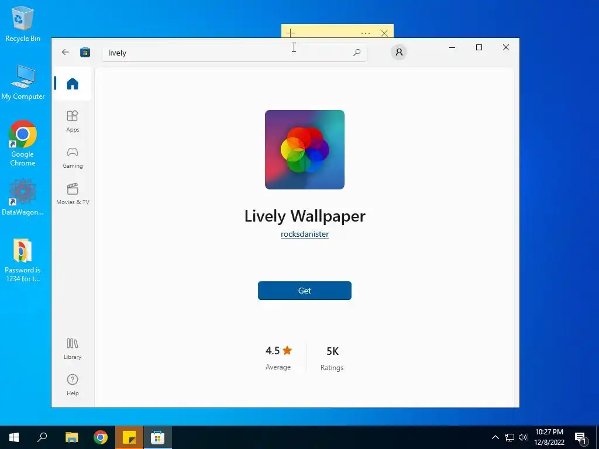Open the Movies & TV section
Screen dimensions: 599x449
point(72,194)
